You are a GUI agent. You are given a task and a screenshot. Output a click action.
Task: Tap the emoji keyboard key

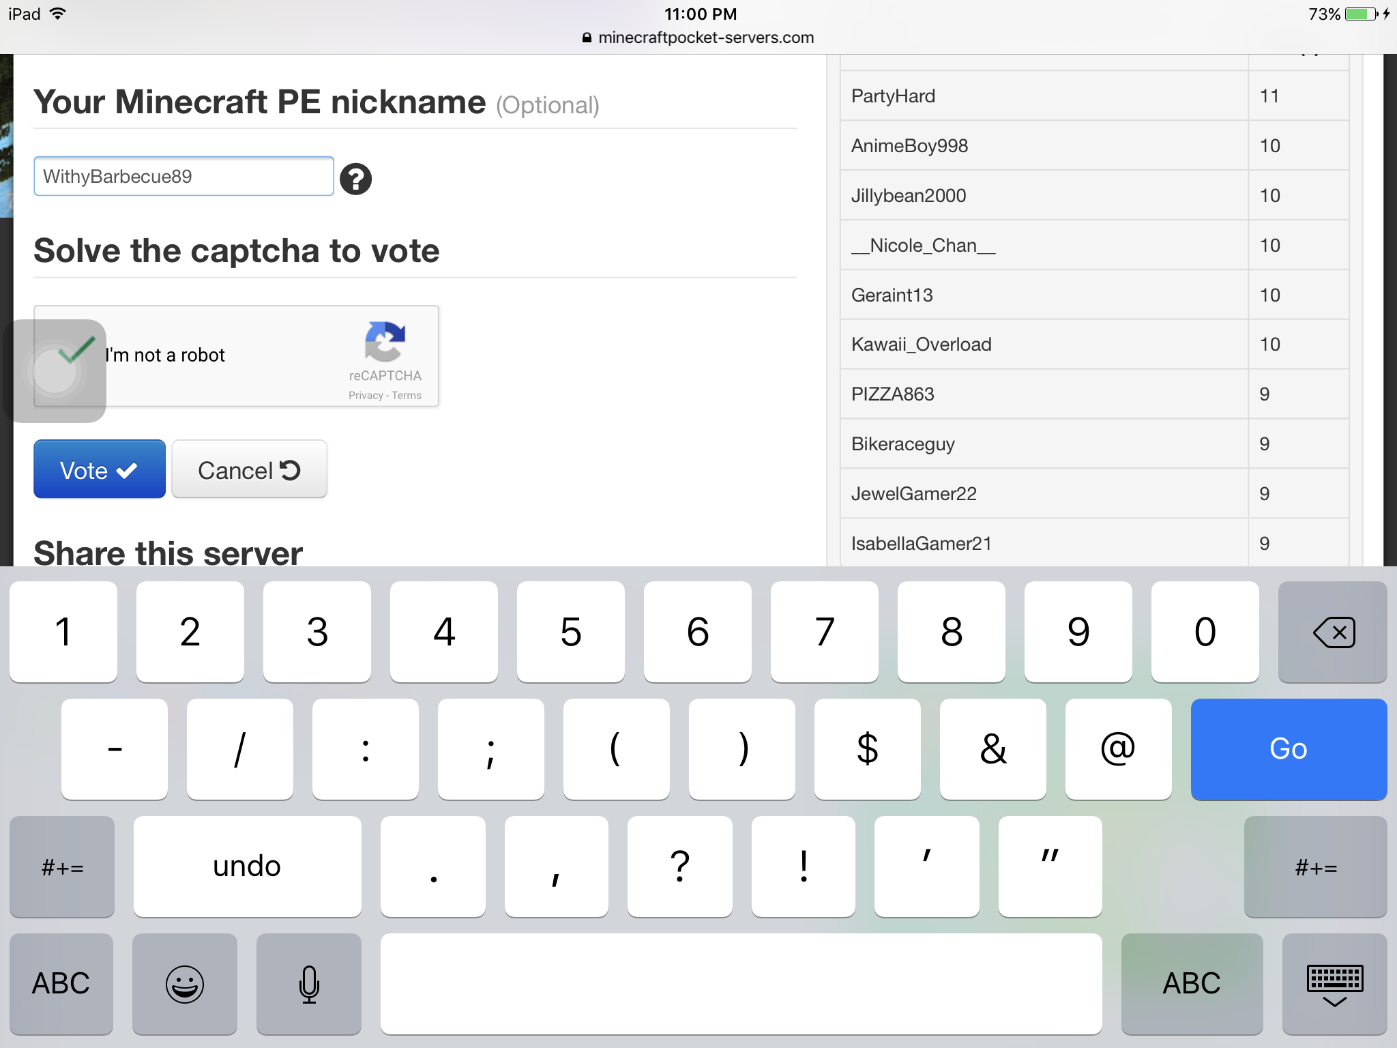(185, 984)
